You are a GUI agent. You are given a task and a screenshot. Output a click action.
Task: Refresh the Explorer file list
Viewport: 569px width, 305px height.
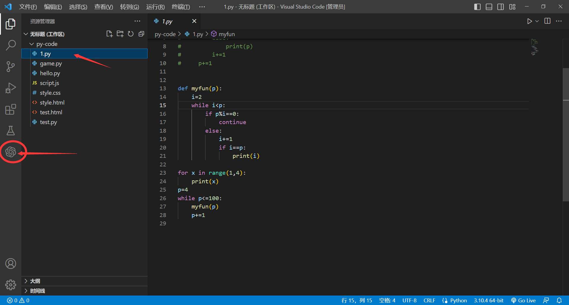[x=131, y=34]
